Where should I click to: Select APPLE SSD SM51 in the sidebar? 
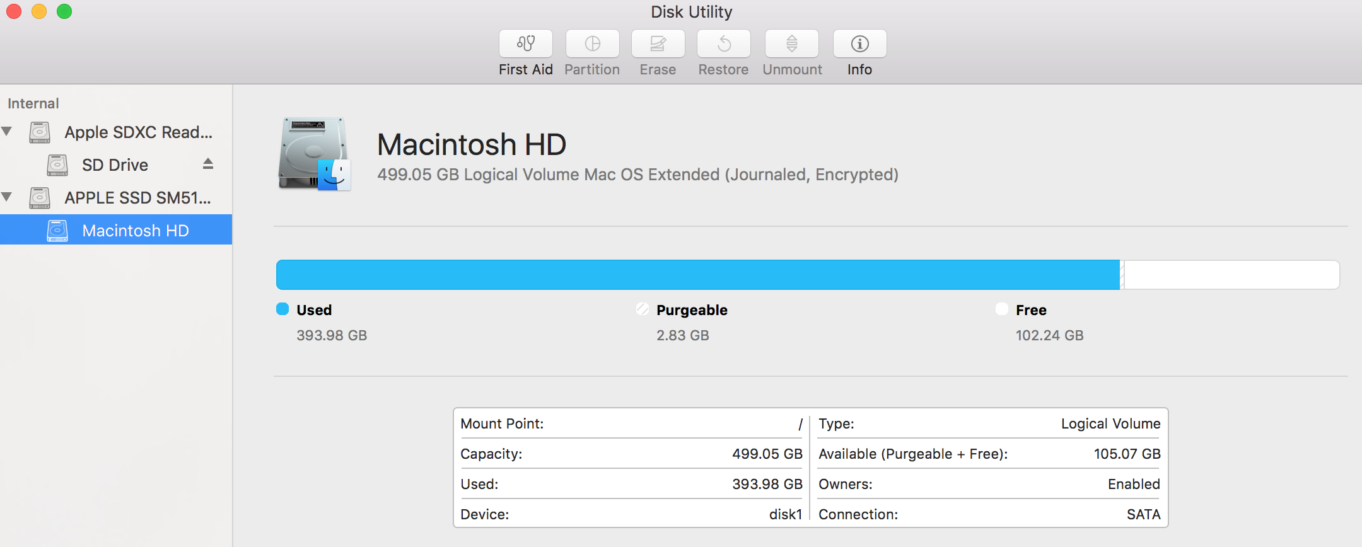116,198
